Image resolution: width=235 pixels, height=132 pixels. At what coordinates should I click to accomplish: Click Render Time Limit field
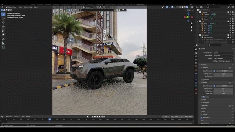coord(223,93)
